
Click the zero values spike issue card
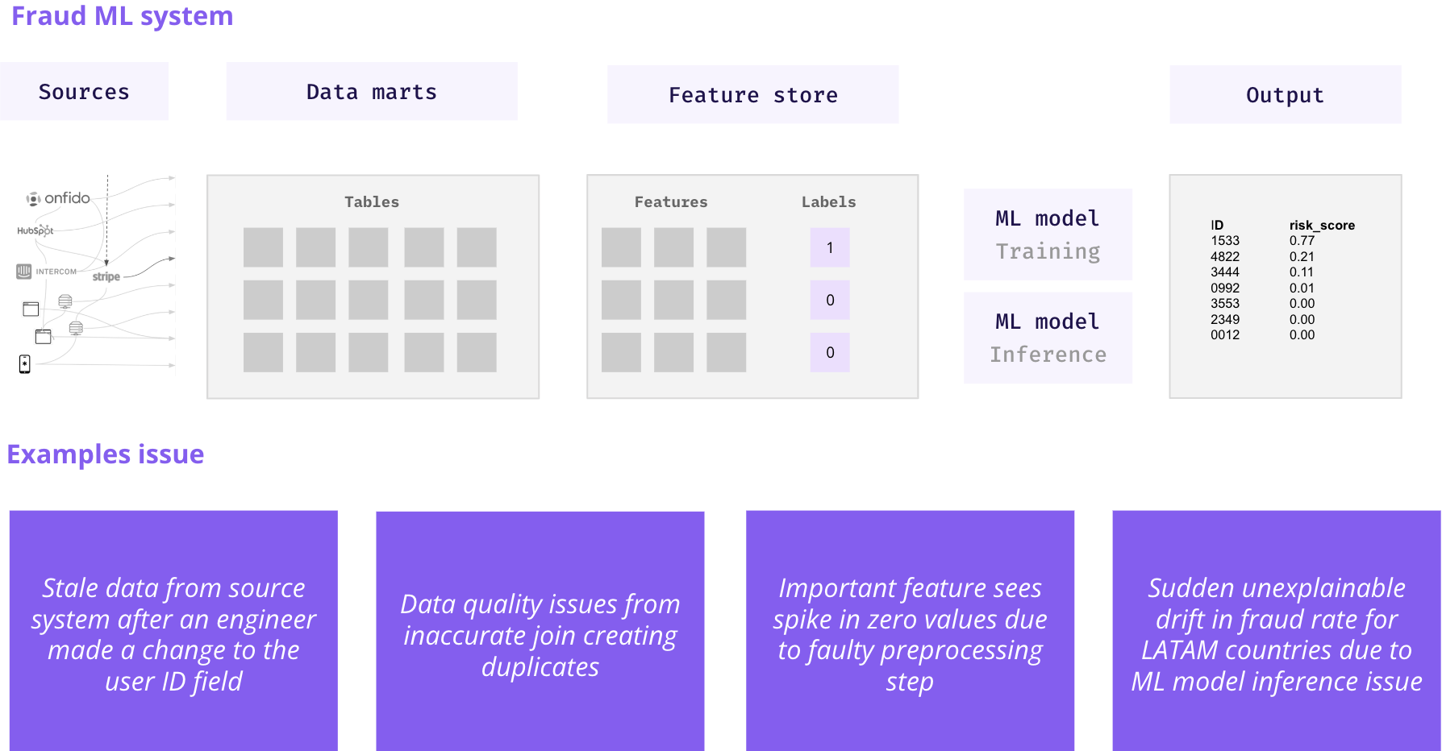(910, 631)
